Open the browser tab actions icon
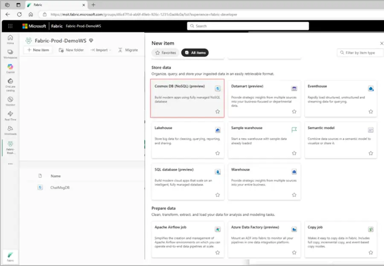The width and height of the screenshot is (384, 266). pyautogui.click(x=18, y=5)
